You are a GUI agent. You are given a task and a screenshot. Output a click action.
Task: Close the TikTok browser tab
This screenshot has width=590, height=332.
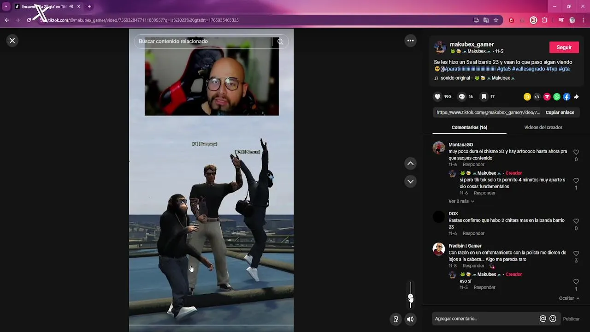[x=78, y=6]
